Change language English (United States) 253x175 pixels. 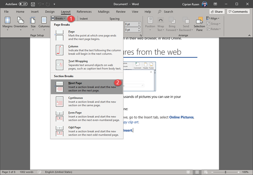click(59, 172)
